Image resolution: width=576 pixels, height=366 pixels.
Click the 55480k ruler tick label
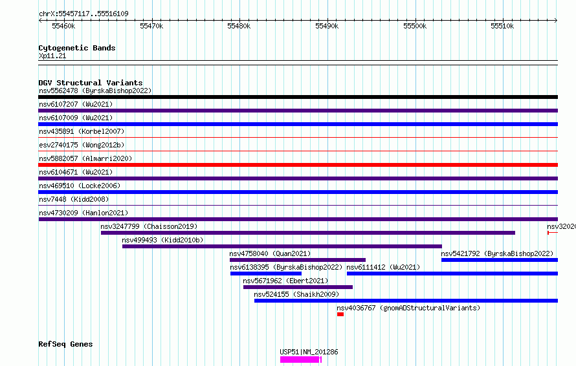[x=239, y=26]
